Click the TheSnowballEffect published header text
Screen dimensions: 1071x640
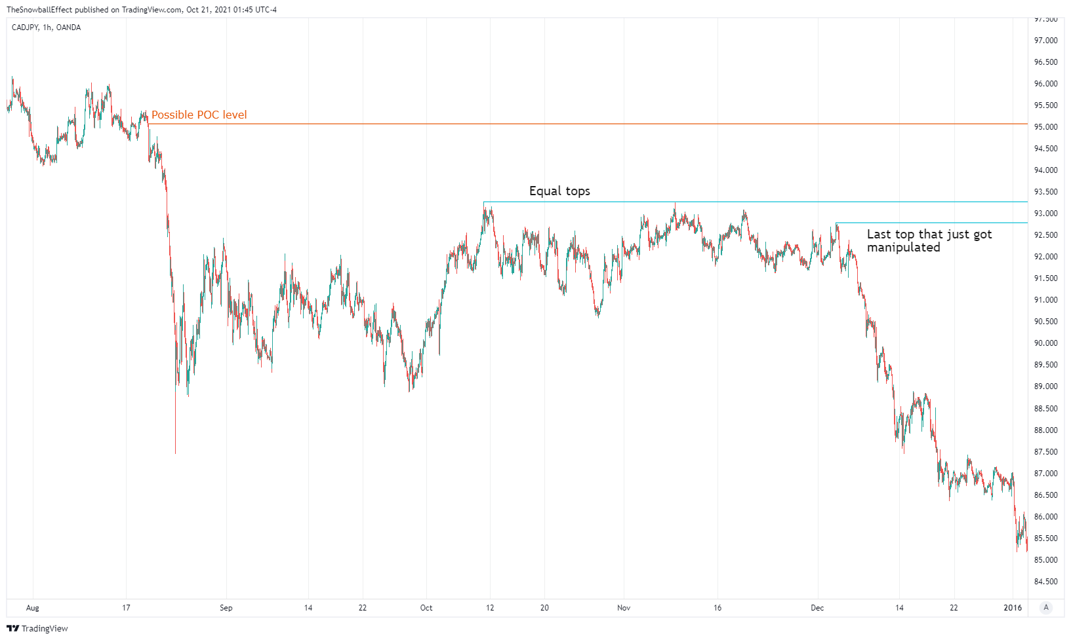point(142,10)
